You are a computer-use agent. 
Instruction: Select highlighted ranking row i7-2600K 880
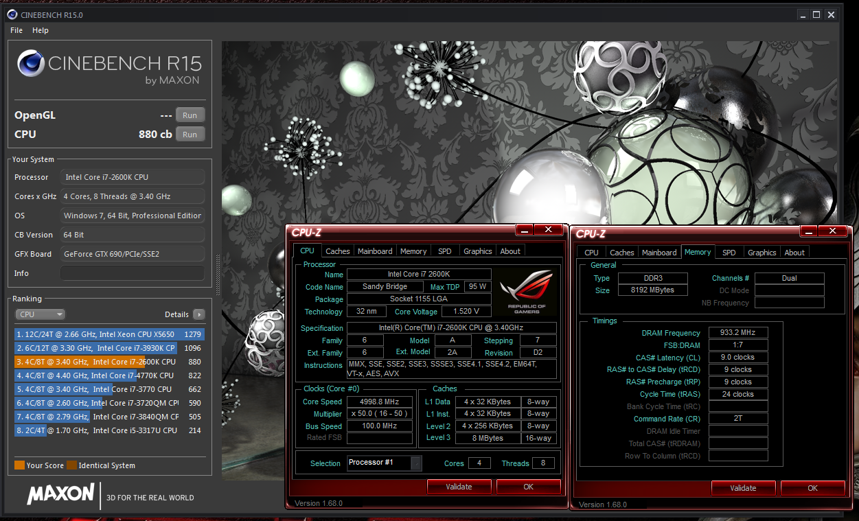(x=110, y=362)
